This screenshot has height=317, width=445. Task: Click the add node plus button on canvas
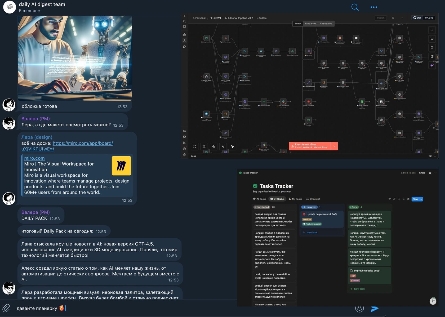click(432, 30)
